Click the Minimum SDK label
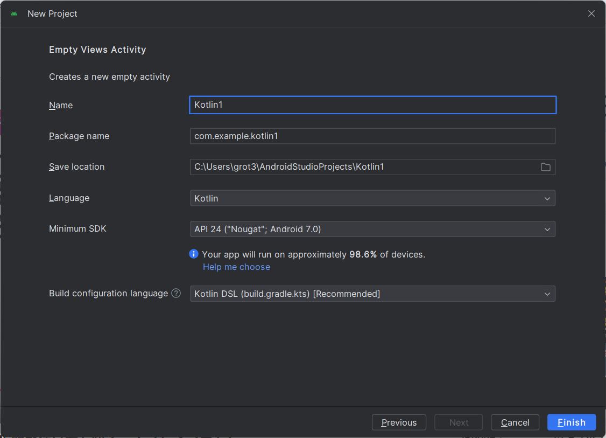 (x=77, y=229)
